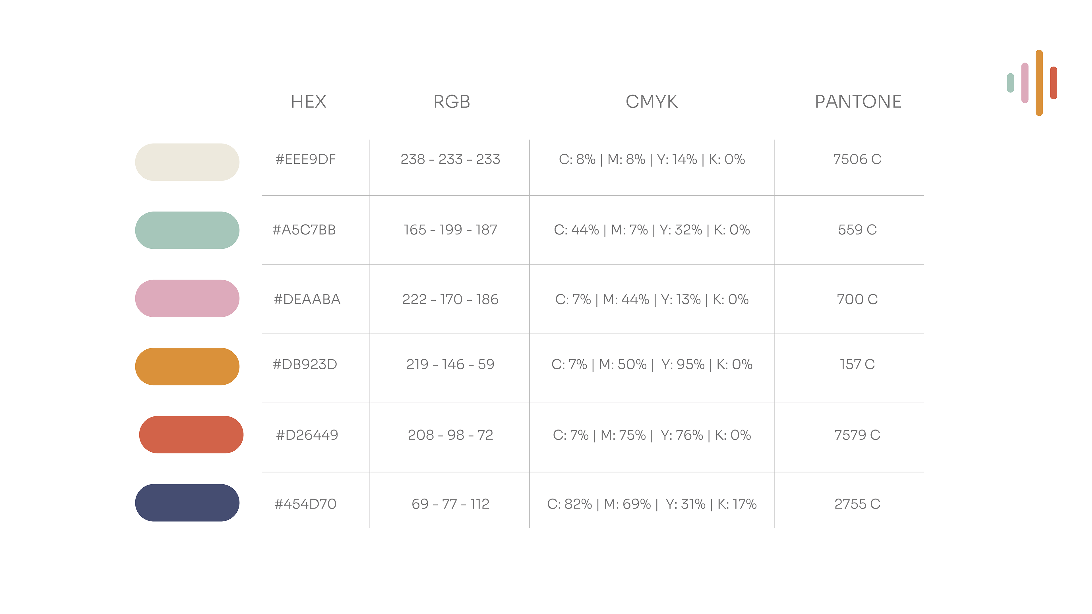Click the hex code #D26449 text

pyautogui.click(x=307, y=435)
